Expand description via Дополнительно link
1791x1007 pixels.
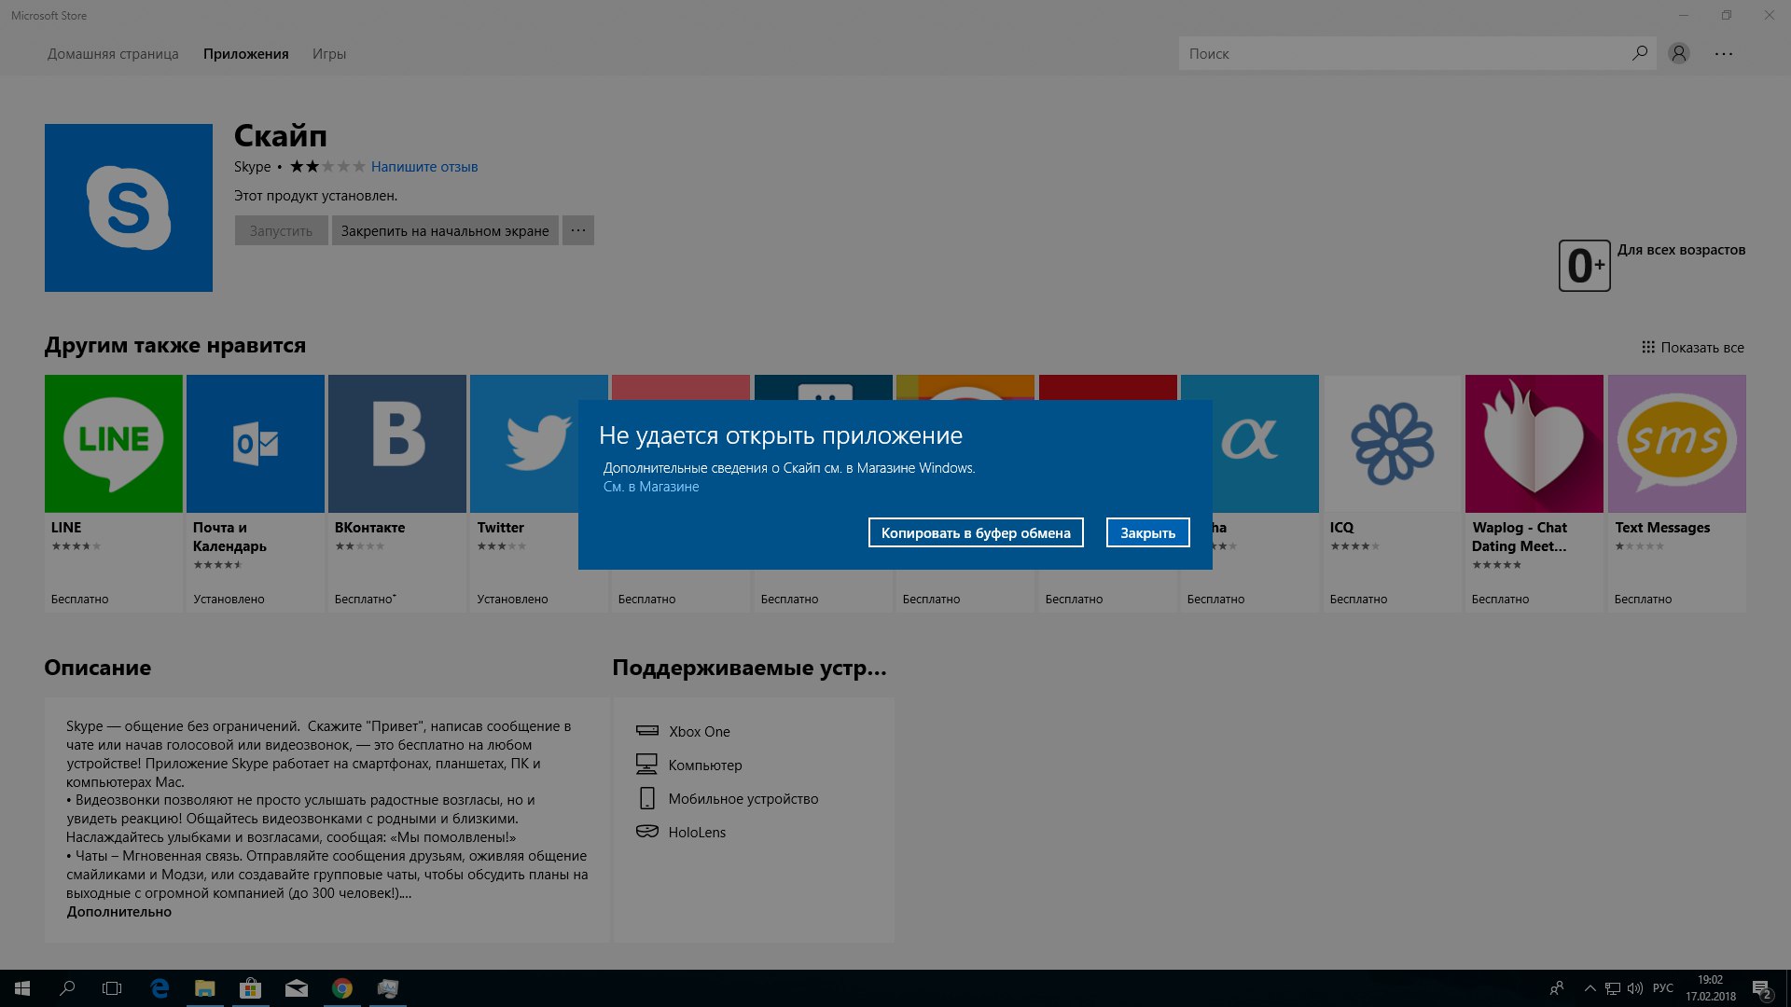(119, 912)
